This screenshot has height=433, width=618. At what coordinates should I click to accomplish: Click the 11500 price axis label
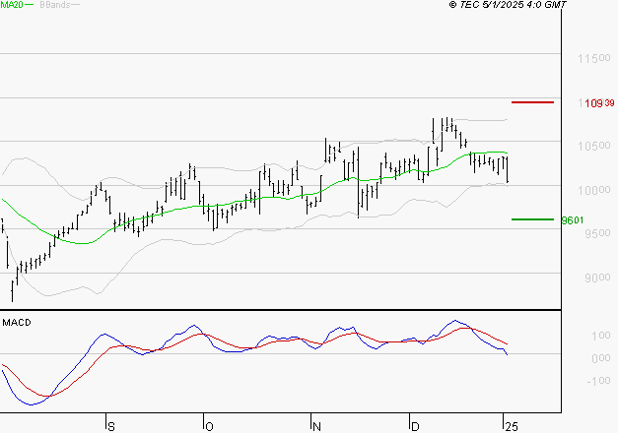[x=594, y=59]
